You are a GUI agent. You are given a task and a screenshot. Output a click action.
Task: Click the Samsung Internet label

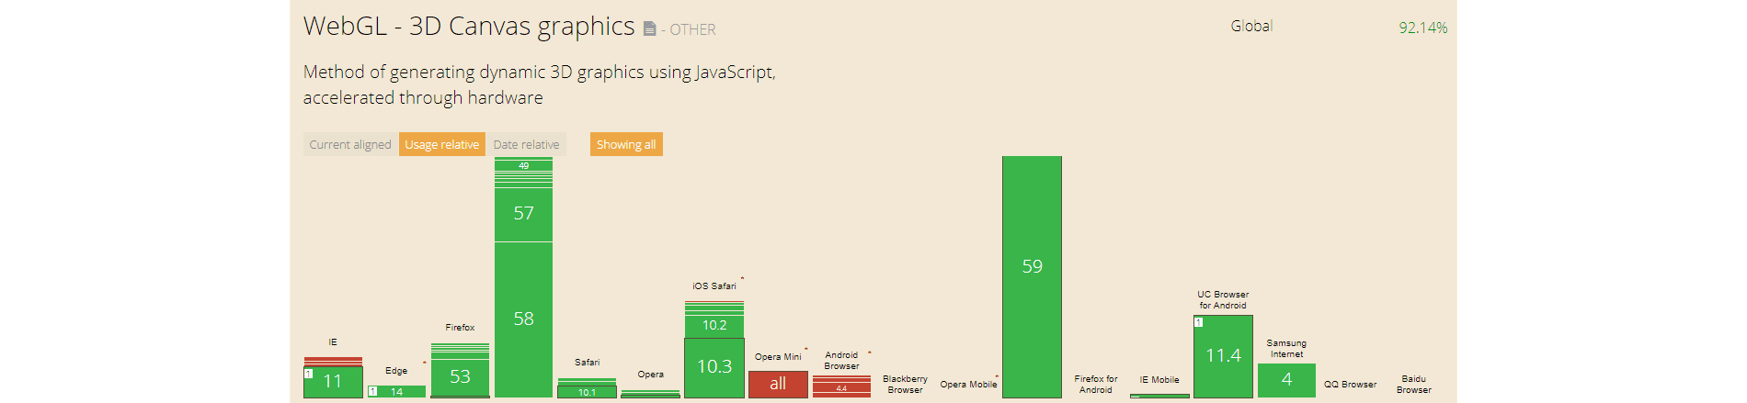1286,348
